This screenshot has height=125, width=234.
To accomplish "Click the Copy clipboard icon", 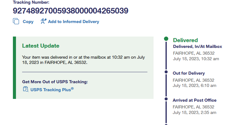I will [16, 21].
